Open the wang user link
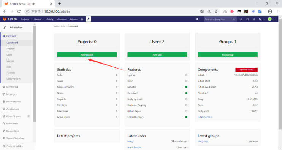This screenshot has height=150, width=282. [130, 141]
